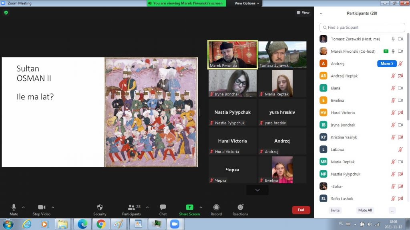Image resolution: width=410 pixels, height=230 pixels.
Task: Open the Chat panel
Action: coord(163,207)
